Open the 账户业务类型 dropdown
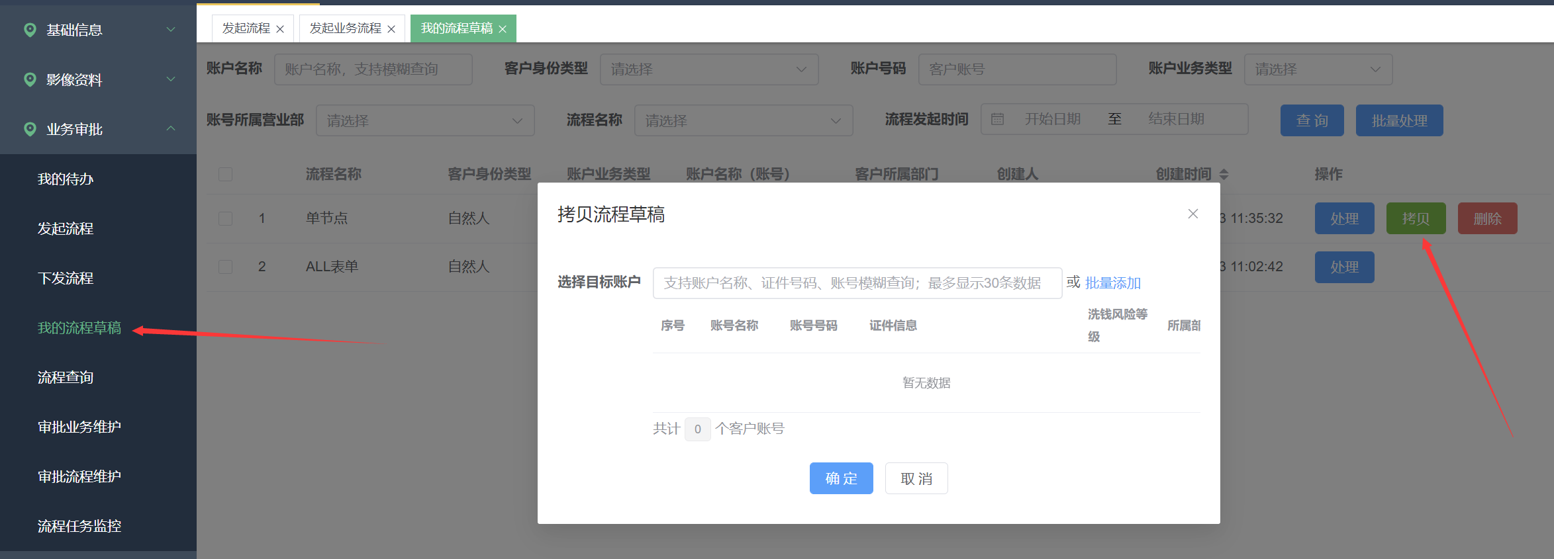Image resolution: width=1554 pixels, height=559 pixels. (x=1318, y=69)
